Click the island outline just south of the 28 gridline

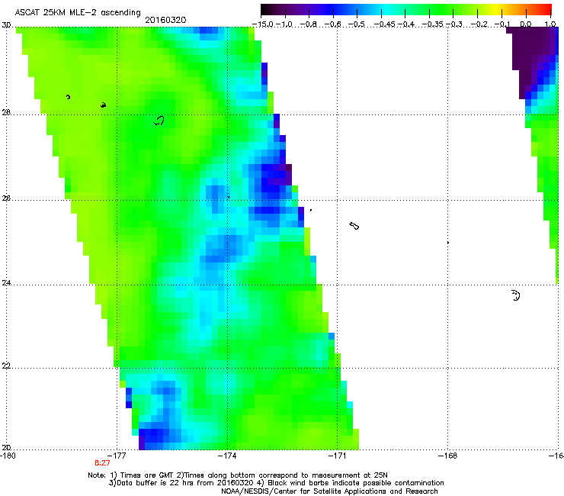tap(159, 121)
